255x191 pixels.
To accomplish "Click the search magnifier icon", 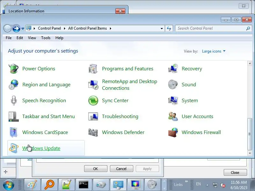I will (248, 28).
